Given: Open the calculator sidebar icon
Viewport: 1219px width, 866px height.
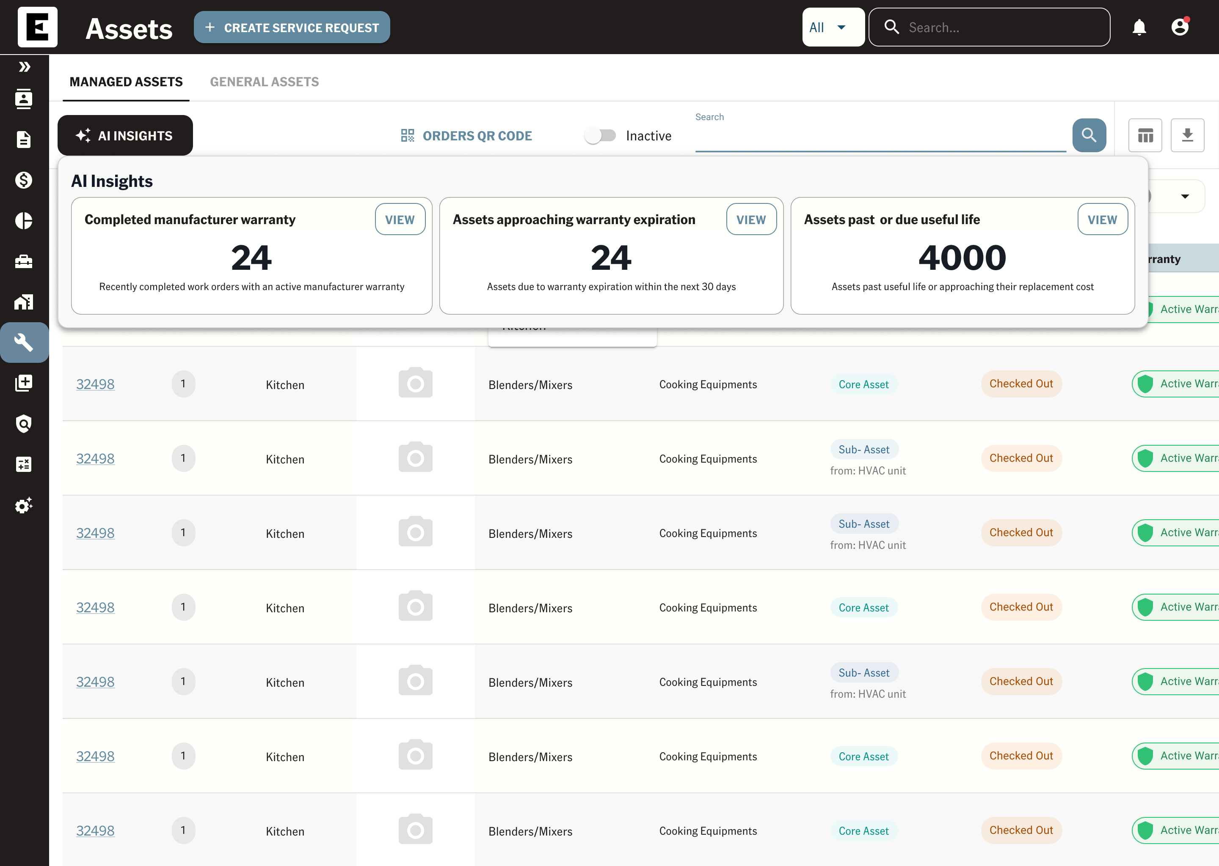Looking at the screenshot, I should [x=24, y=464].
